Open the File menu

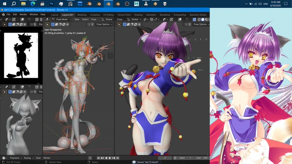[x=9, y=15]
